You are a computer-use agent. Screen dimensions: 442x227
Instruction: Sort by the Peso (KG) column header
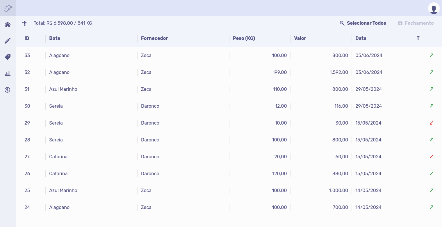tap(244, 38)
